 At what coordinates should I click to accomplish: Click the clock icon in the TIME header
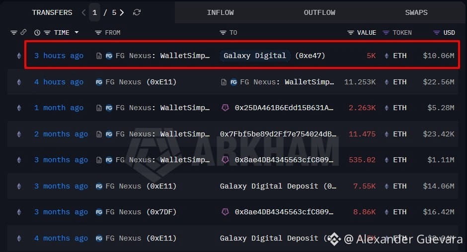(x=37, y=32)
